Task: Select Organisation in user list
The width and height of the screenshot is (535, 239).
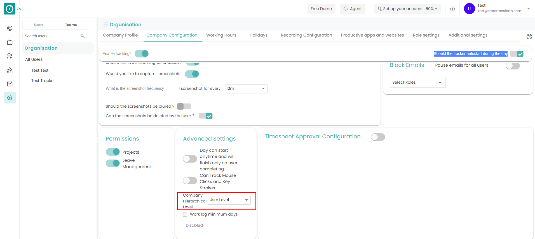Action: [58, 48]
